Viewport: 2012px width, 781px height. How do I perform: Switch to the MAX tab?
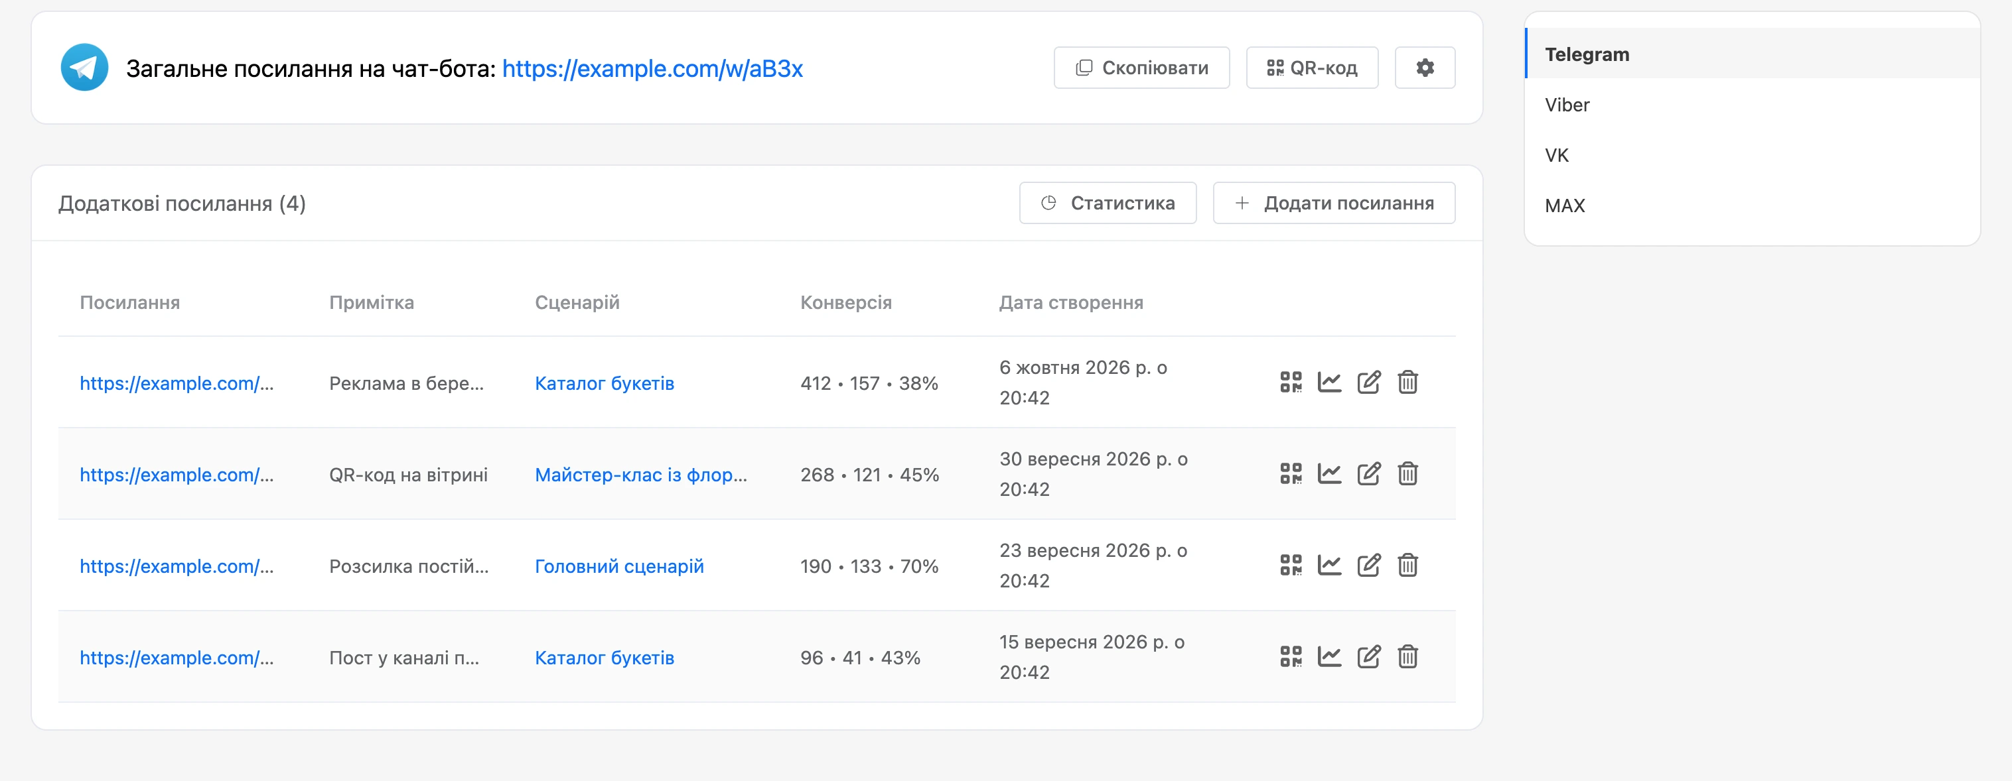point(1752,206)
